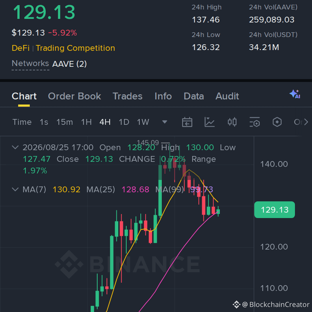This screenshot has height=312, width=312.
Task: Click the 24h Vol(AAVE) value 259,089.03
Action: pos(272,20)
